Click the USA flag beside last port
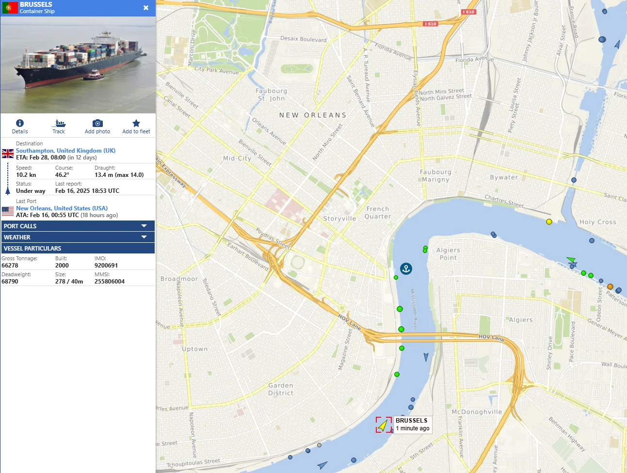627x473 pixels. [8, 211]
